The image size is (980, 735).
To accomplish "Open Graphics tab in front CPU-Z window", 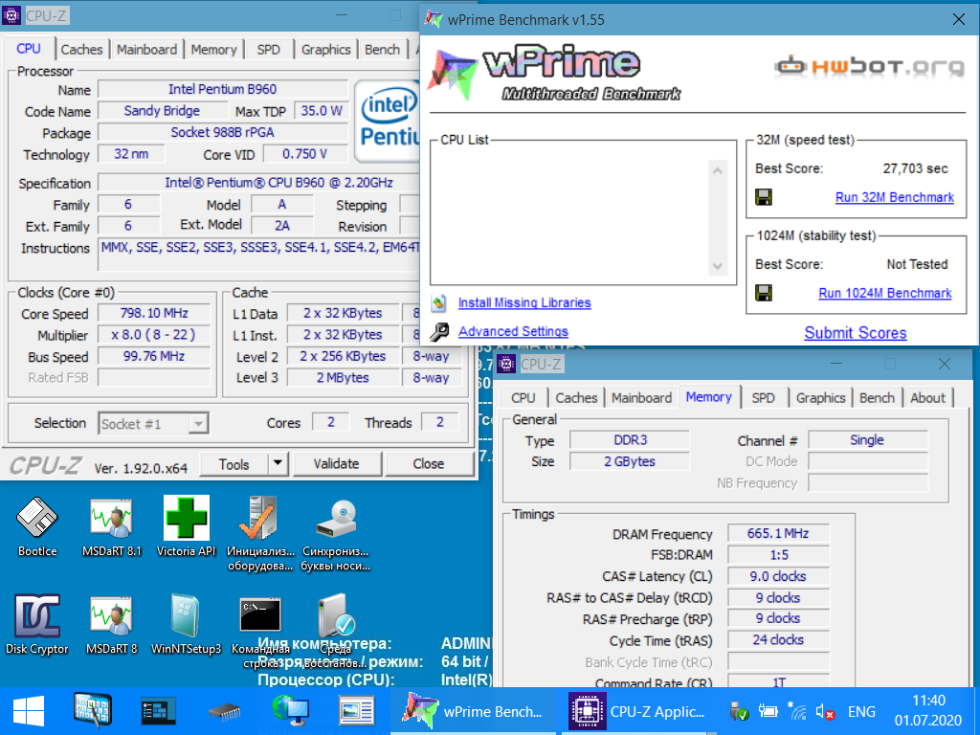I will (326, 50).
